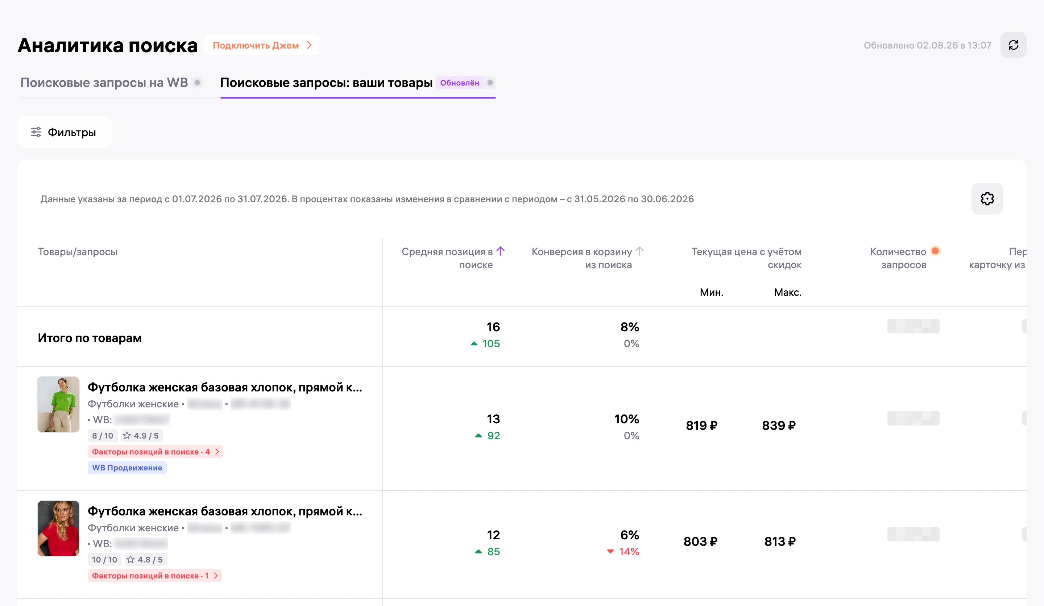This screenshot has height=606, width=1044.
Task: Click green 85 position change value
Action: (493, 551)
